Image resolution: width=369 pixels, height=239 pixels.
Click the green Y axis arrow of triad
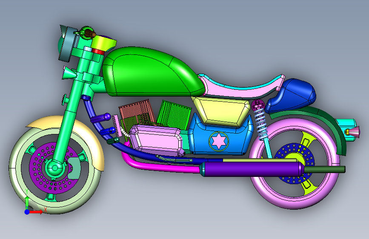click(27, 202)
